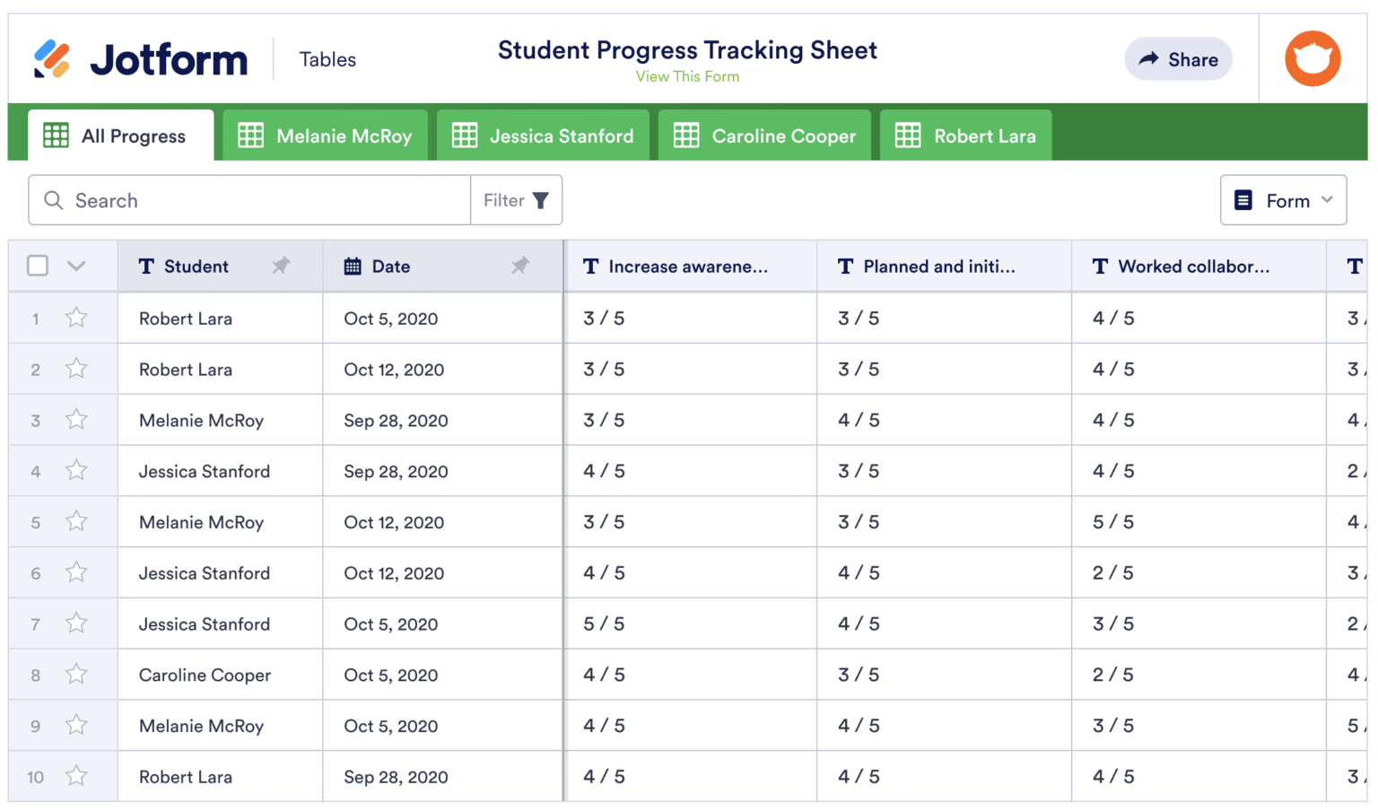Viewport: 1378px width, 811px height.
Task: Star row 1 for Robert Lara
Action: 76,318
